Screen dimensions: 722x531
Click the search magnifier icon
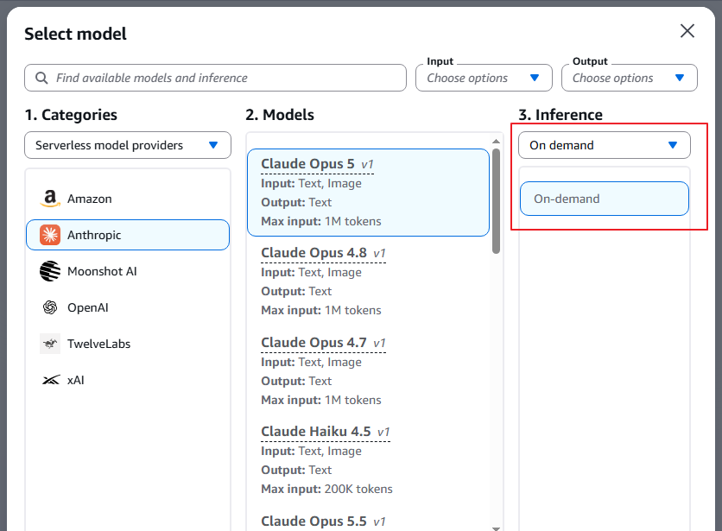click(41, 78)
